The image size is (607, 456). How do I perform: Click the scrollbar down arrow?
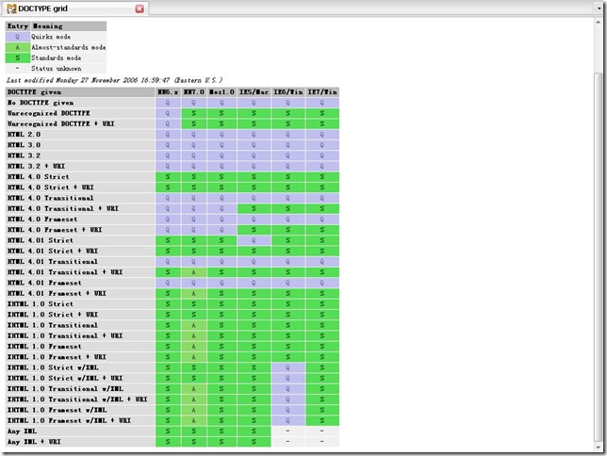click(599, 447)
